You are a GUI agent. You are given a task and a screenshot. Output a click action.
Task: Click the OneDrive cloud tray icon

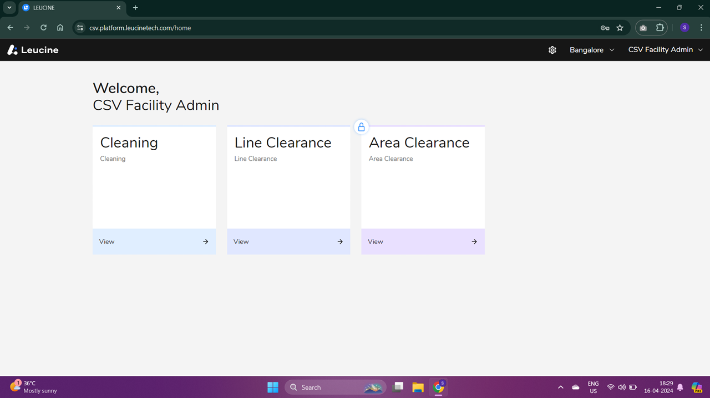[x=576, y=387]
